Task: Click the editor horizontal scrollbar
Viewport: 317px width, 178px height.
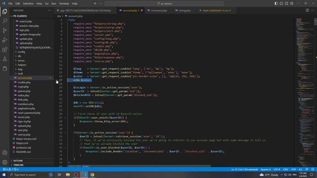Action: click(139, 166)
